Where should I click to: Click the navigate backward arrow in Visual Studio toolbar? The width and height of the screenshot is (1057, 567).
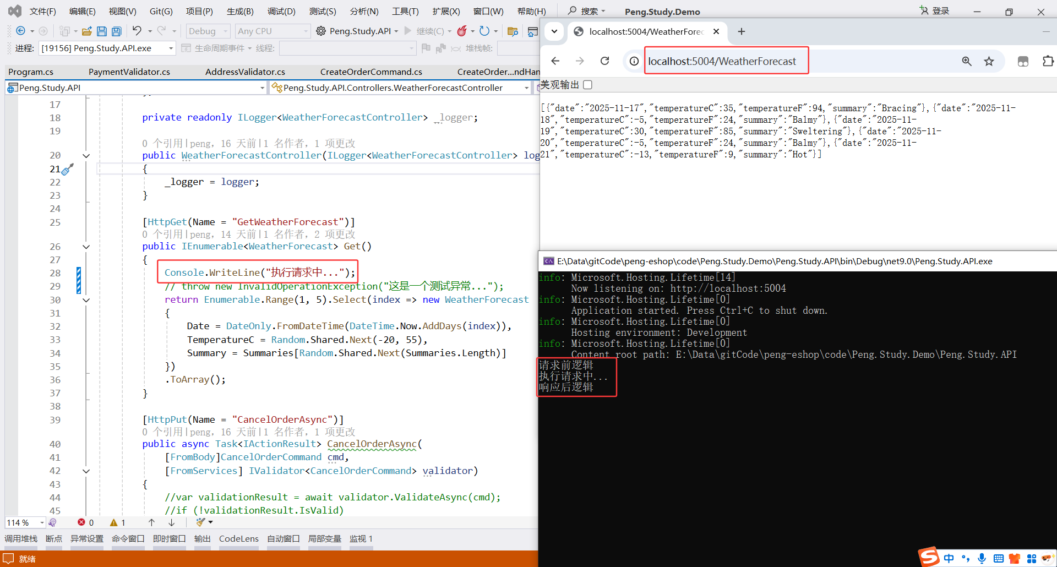click(x=21, y=31)
